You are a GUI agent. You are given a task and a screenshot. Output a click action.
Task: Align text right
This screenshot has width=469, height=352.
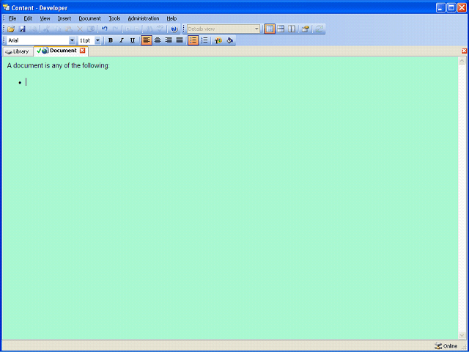(x=169, y=40)
